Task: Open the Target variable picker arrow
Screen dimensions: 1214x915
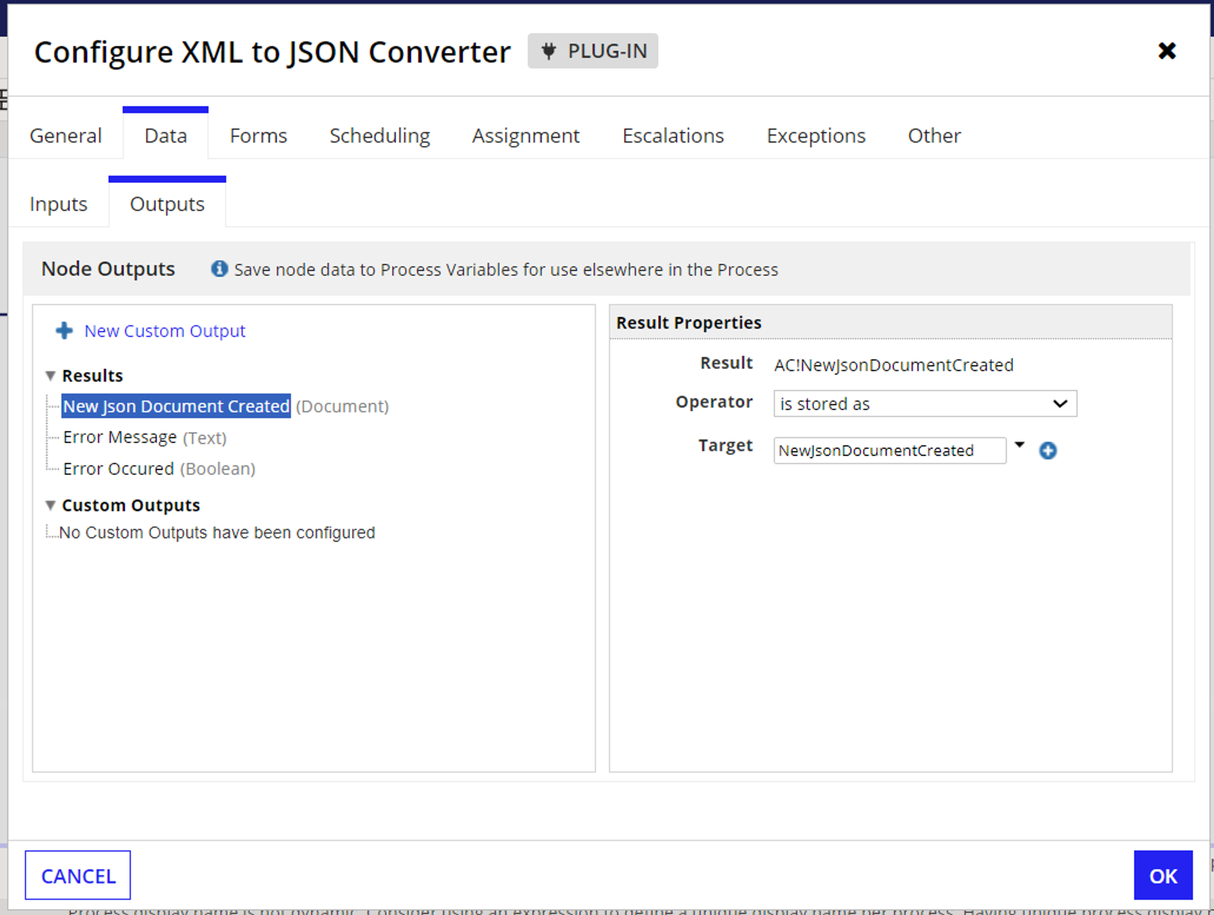Action: 1019,445
